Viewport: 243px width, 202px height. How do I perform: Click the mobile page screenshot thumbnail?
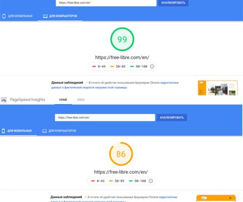[216, 198]
